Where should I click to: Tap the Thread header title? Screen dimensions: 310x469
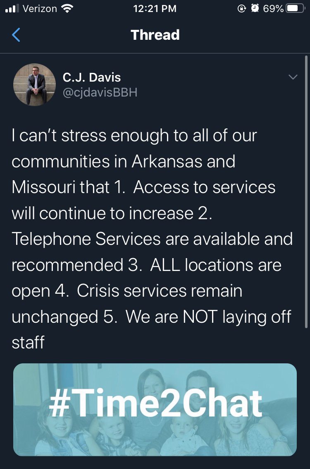(155, 35)
